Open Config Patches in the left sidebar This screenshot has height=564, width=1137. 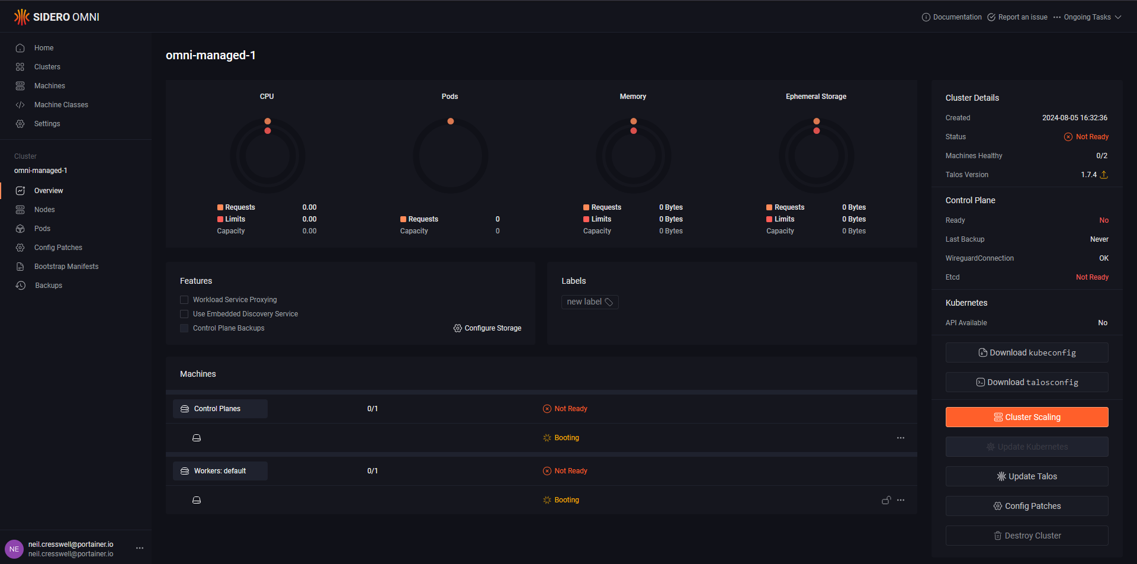58,248
